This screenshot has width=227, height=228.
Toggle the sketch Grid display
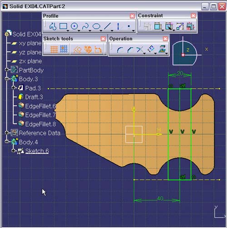point(54,49)
